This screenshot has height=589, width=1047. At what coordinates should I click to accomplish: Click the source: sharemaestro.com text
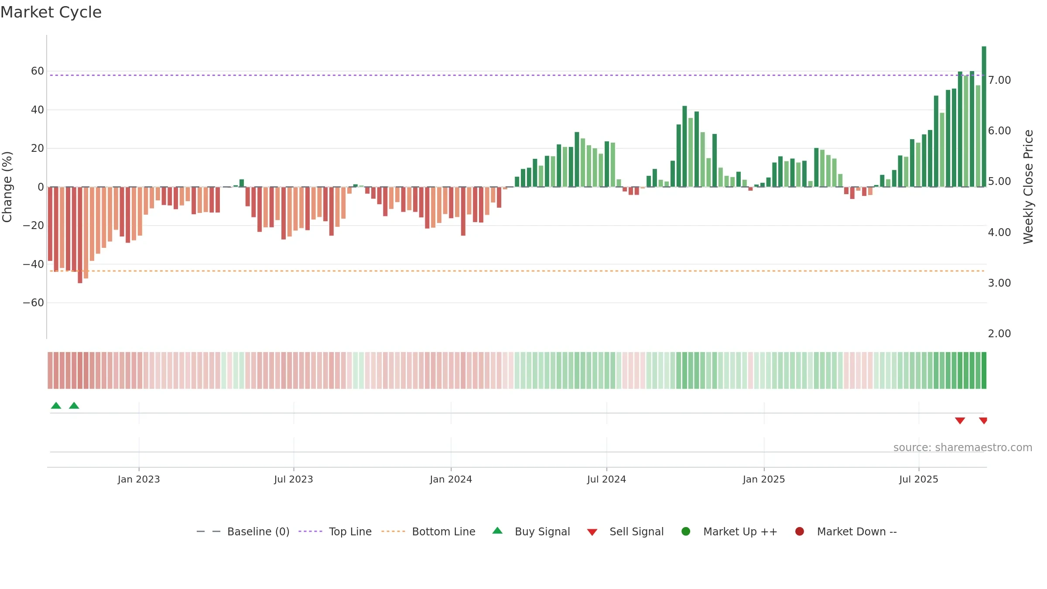click(963, 448)
